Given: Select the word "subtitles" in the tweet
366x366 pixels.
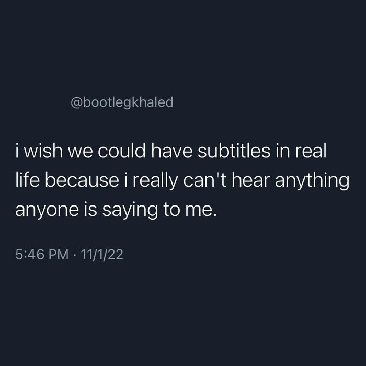Looking at the screenshot, I should [234, 151].
